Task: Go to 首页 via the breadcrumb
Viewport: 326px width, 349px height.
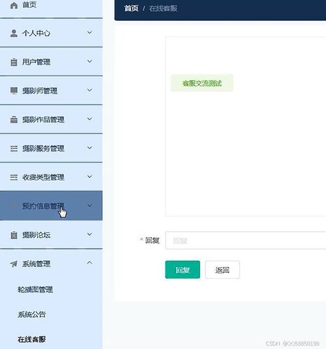Action: click(x=131, y=8)
